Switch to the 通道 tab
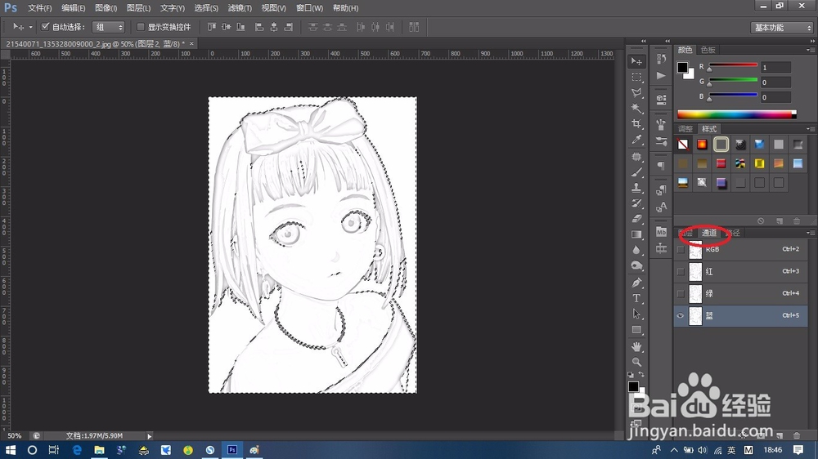Screen dimensions: 818x459 (709, 233)
